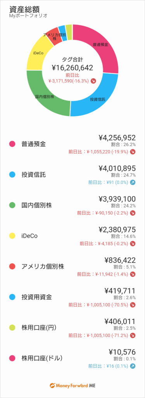This screenshot has width=145, height=398.
Task: Select the pink 普通預金 color dot
Action: 12,144
